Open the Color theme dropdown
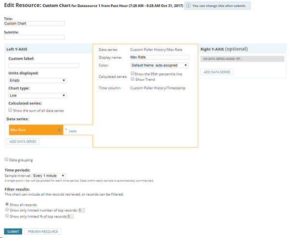This screenshot has width=290, height=238. click(x=159, y=65)
